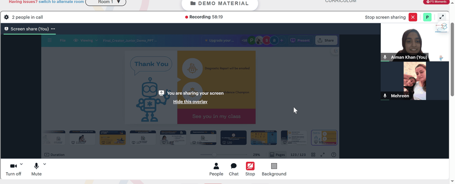Image resolution: width=455 pixels, height=184 pixels.
Task: Open the Viewing mode dropdown
Action: pyautogui.click(x=86, y=40)
